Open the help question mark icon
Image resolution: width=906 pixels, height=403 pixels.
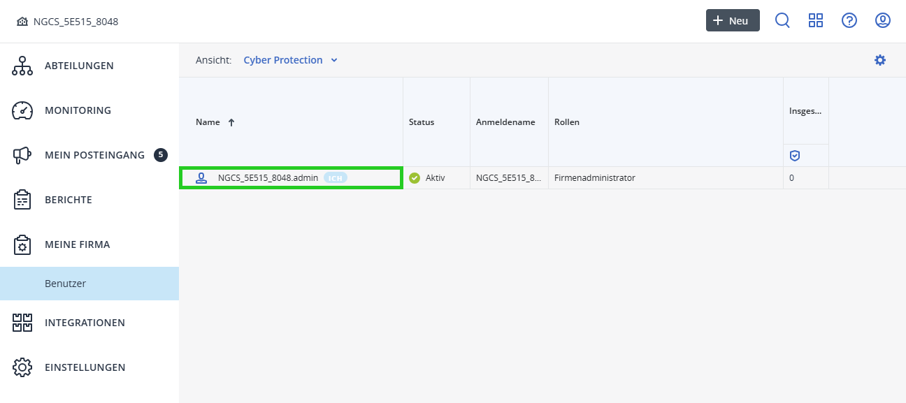[849, 20]
